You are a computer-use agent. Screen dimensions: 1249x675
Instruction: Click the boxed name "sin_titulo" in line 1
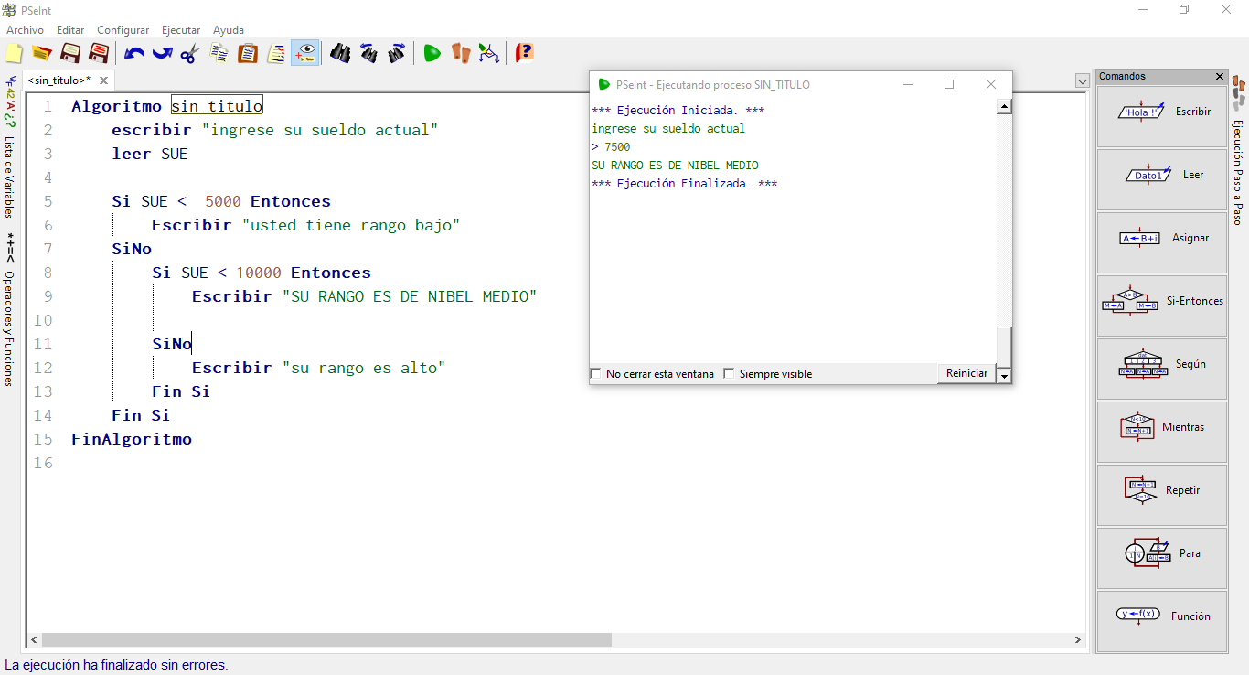coord(217,106)
